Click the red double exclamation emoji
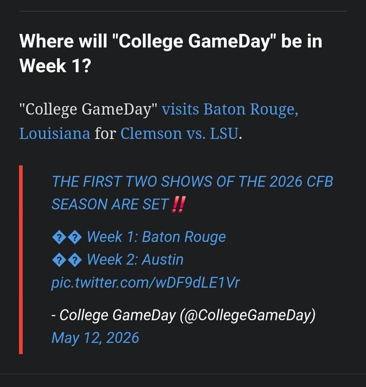 [178, 204]
